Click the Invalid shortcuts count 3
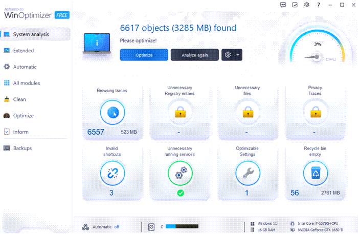The height and width of the screenshot is (234, 358). pyautogui.click(x=111, y=193)
